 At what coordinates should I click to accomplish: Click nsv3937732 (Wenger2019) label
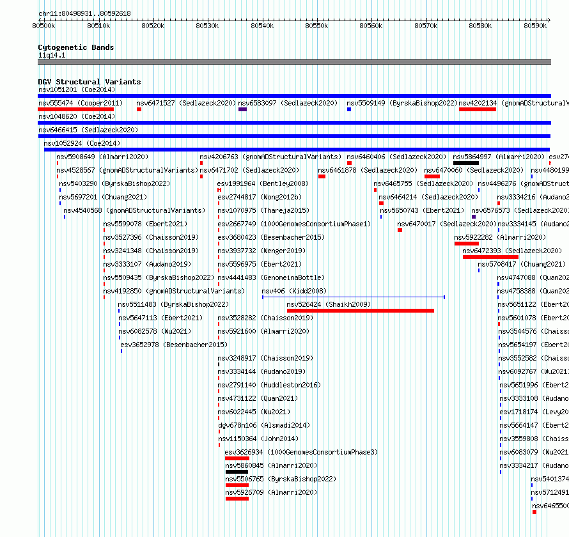(261, 251)
